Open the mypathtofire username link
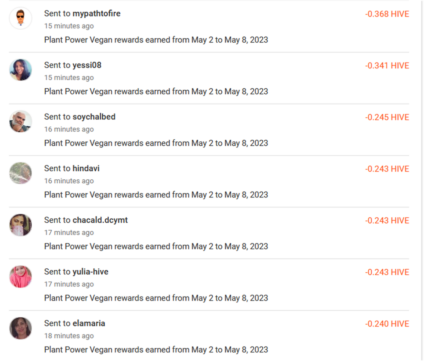The height and width of the screenshot is (361, 424). point(96,14)
